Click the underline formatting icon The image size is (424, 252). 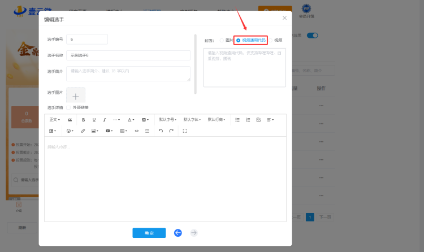[x=94, y=120]
